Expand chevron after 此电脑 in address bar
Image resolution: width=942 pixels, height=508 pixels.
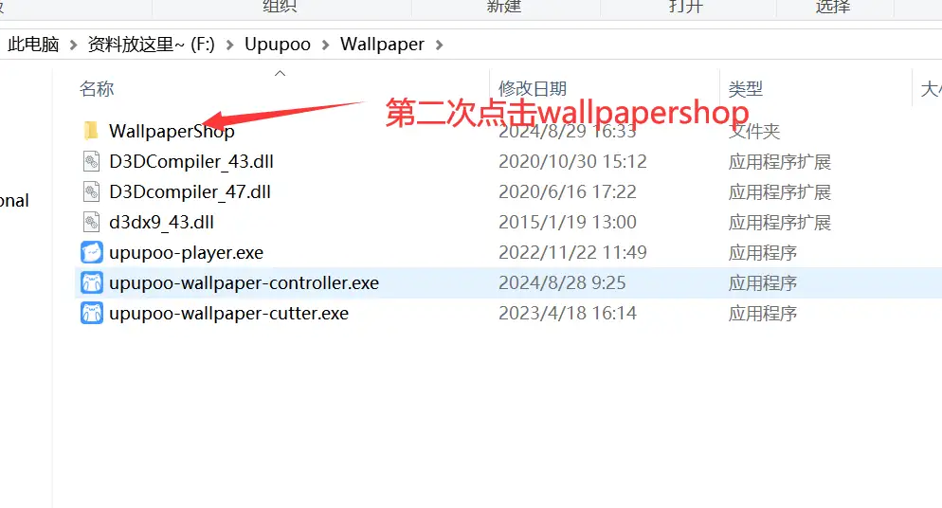[x=73, y=45]
